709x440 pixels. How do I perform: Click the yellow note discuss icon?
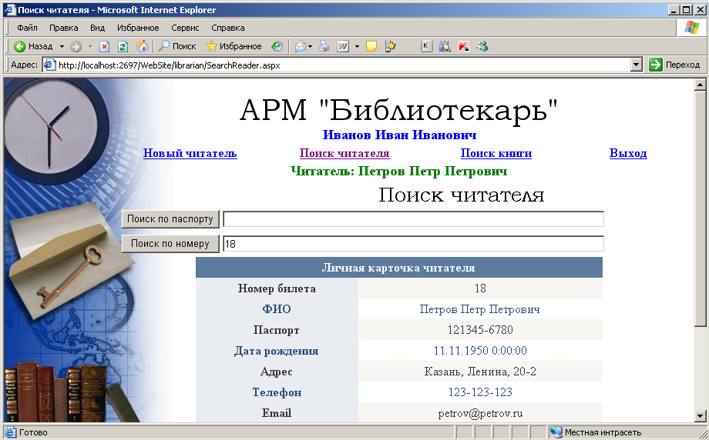coord(371,46)
